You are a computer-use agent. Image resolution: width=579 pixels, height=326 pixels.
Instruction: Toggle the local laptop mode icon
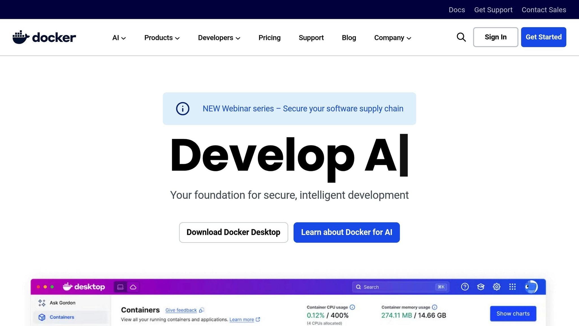click(x=120, y=287)
